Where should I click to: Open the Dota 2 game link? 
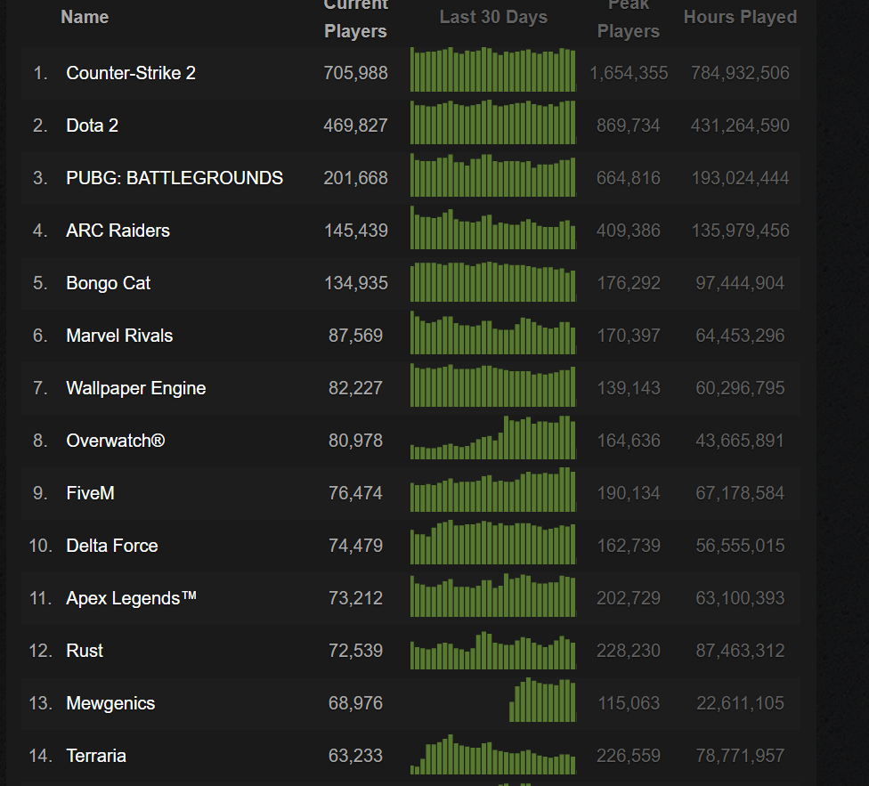click(92, 126)
